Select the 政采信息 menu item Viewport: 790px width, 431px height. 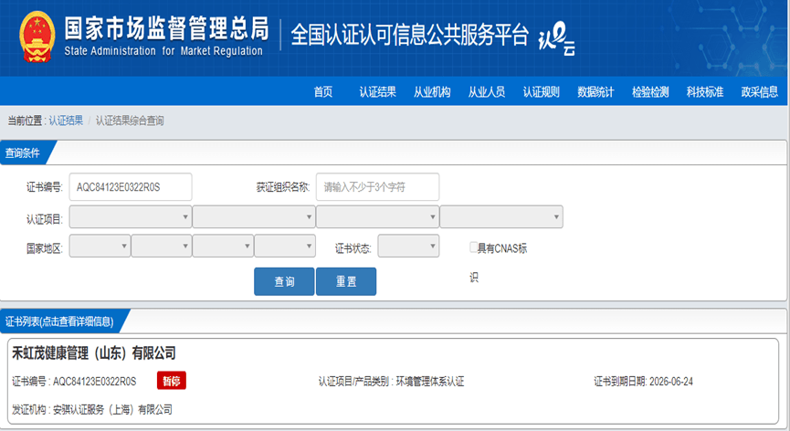(x=759, y=92)
